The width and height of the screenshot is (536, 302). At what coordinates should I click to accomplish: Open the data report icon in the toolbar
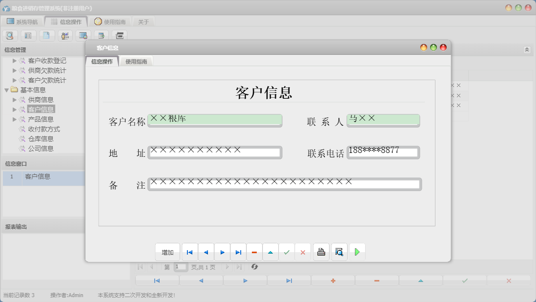(x=28, y=35)
